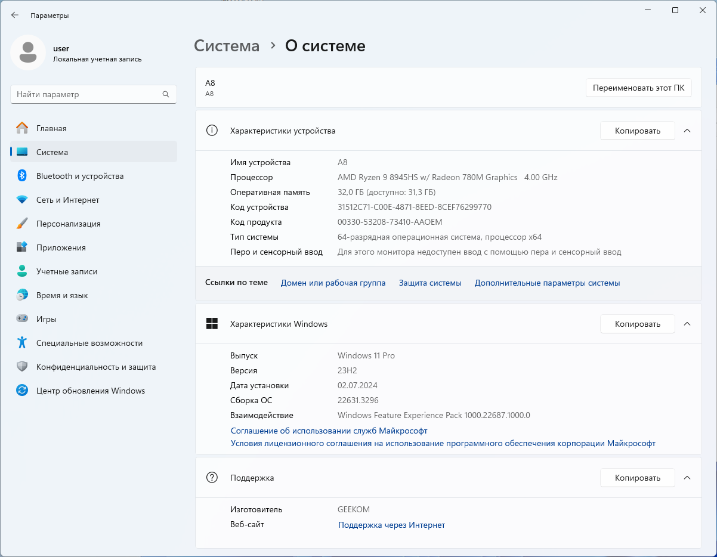This screenshot has height=557, width=717.
Task: Click the system type 64-разрядная value
Action: (440, 237)
